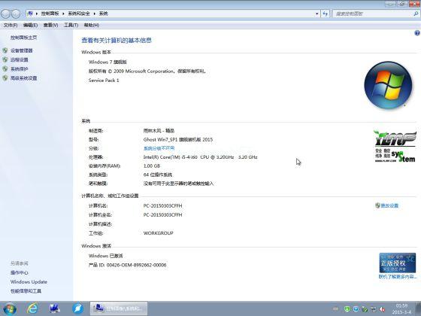
Task: Click the 正版授权 genuine badge image
Action: click(x=398, y=263)
